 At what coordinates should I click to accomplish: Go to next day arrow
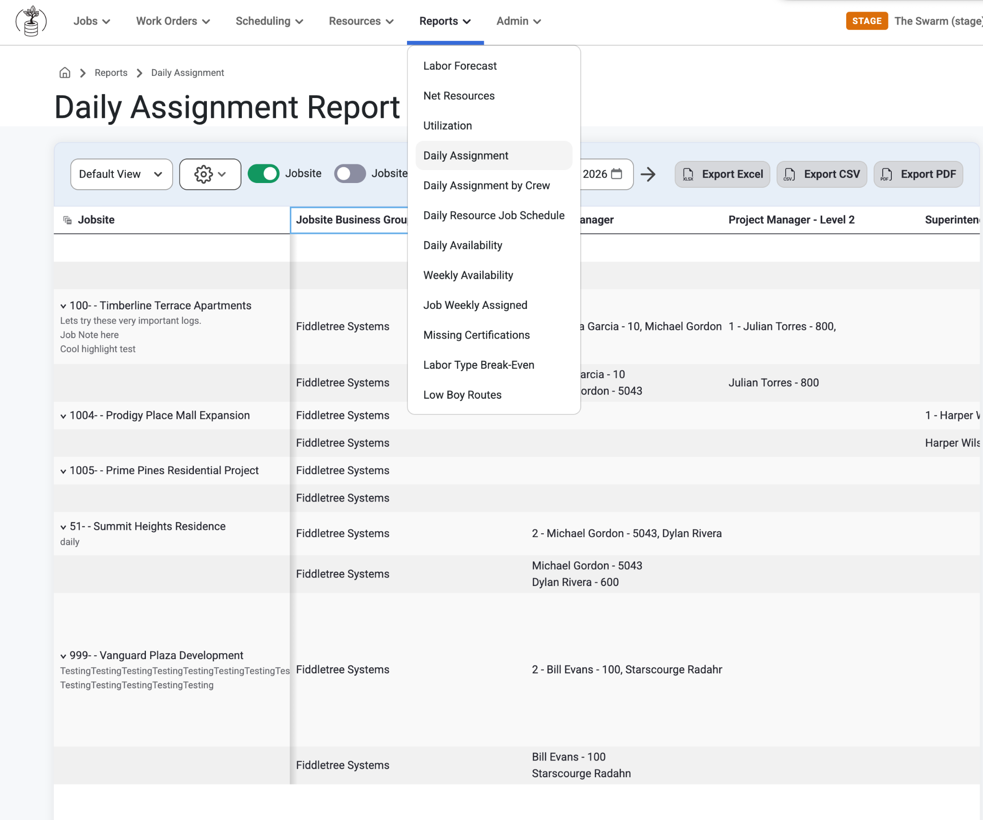point(648,174)
